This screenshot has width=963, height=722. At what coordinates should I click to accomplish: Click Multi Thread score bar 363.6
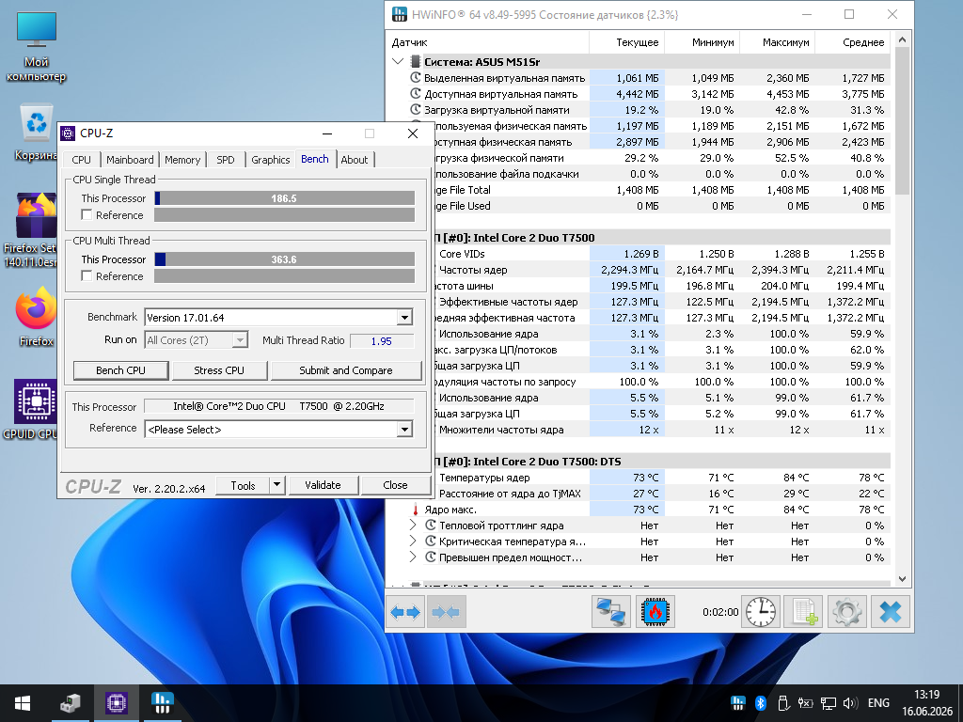[x=284, y=259]
